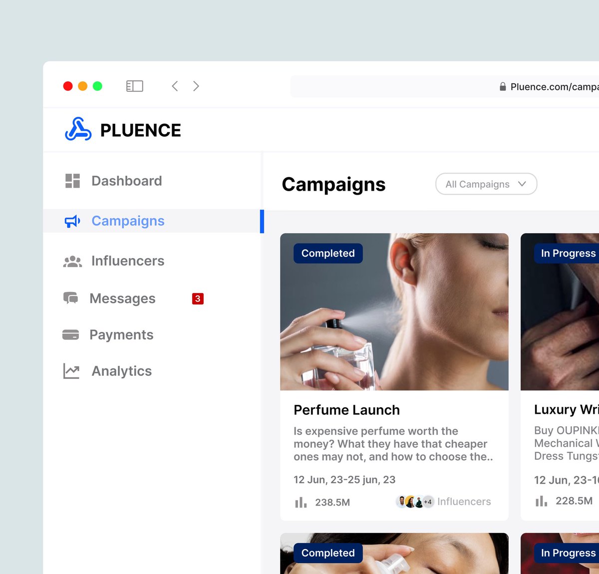Click the red 3 messages badge

pos(198,298)
